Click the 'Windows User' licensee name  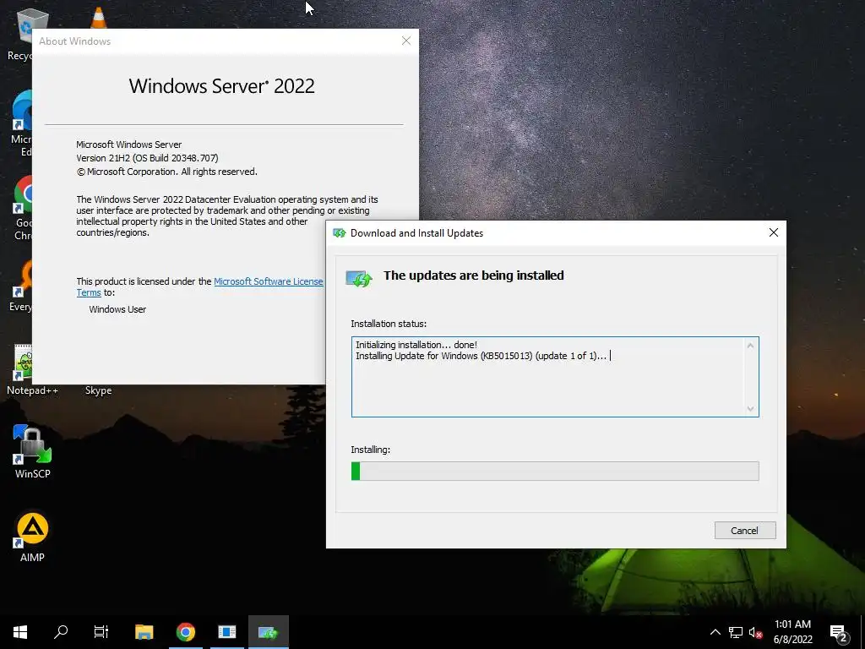click(x=117, y=309)
